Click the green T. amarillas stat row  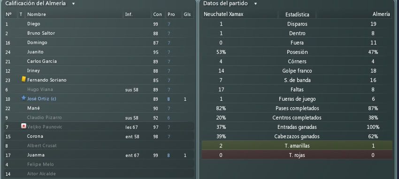point(297,145)
